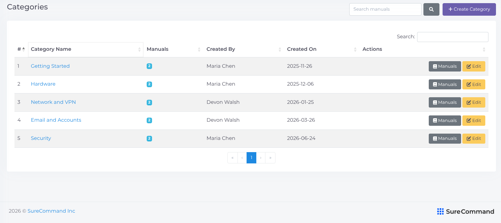Open Manuals for Email and Accounts row

click(445, 120)
